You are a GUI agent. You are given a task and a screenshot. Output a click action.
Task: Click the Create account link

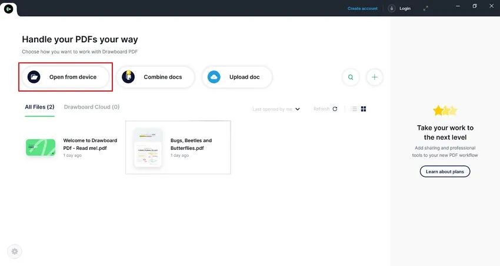(x=362, y=9)
